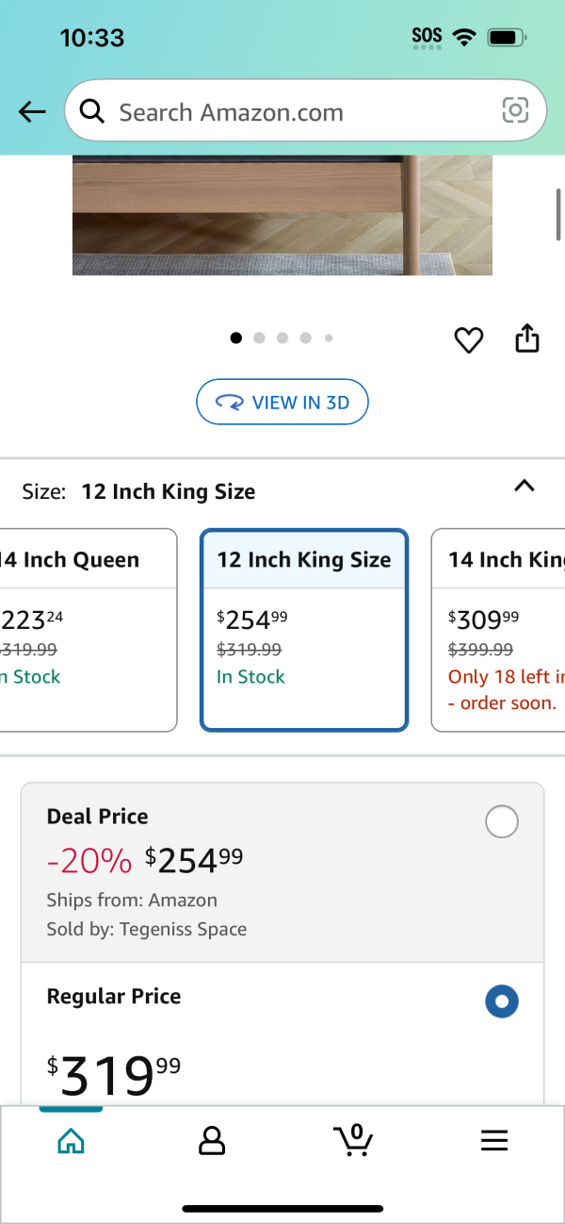Open the hamburger menu icon

pyautogui.click(x=494, y=1141)
